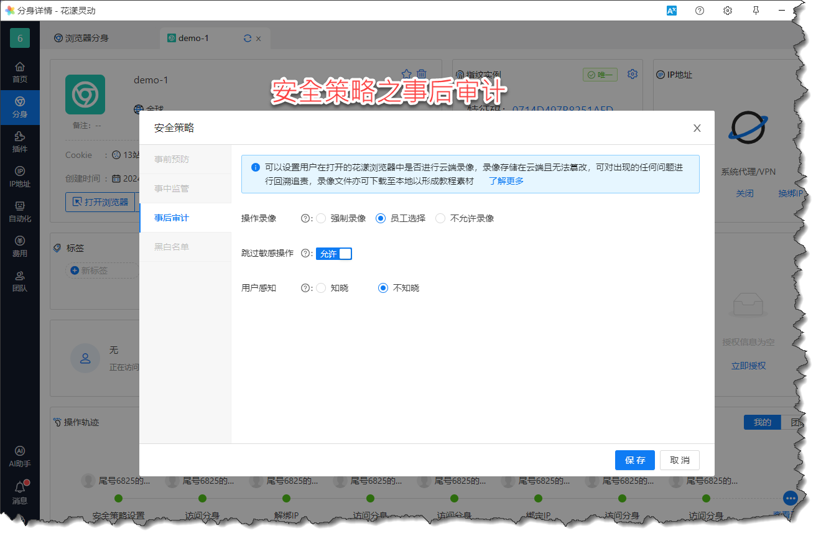Image resolution: width=821 pixels, height=541 pixels.
Task: Open the 首页 home sidebar icon
Action: [x=20, y=72]
